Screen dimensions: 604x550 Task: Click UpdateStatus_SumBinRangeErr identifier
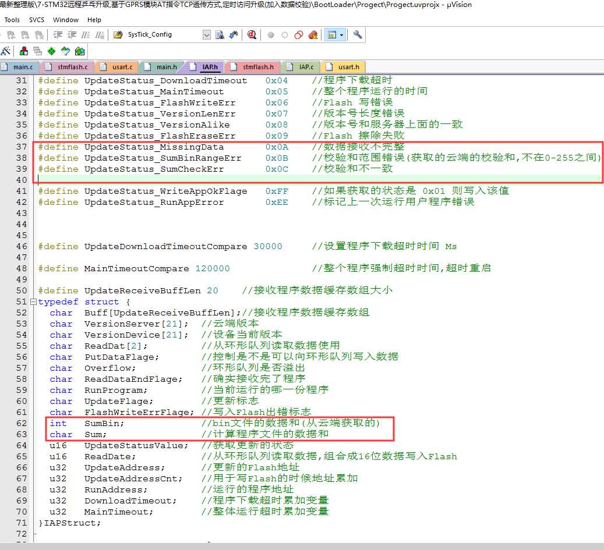(x=163, y=158)
